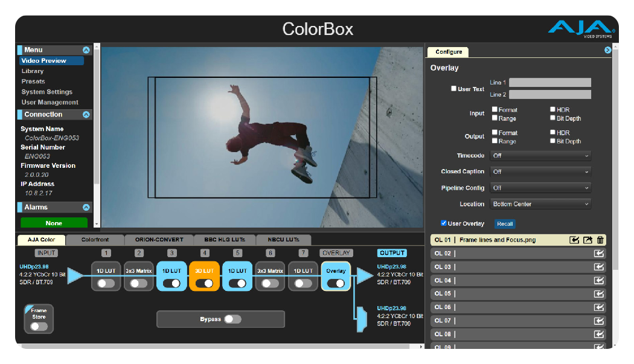Screen dimensions: 634x364
Task: Switch to the NBCU LUTs tab
Action: click(283, 240)
